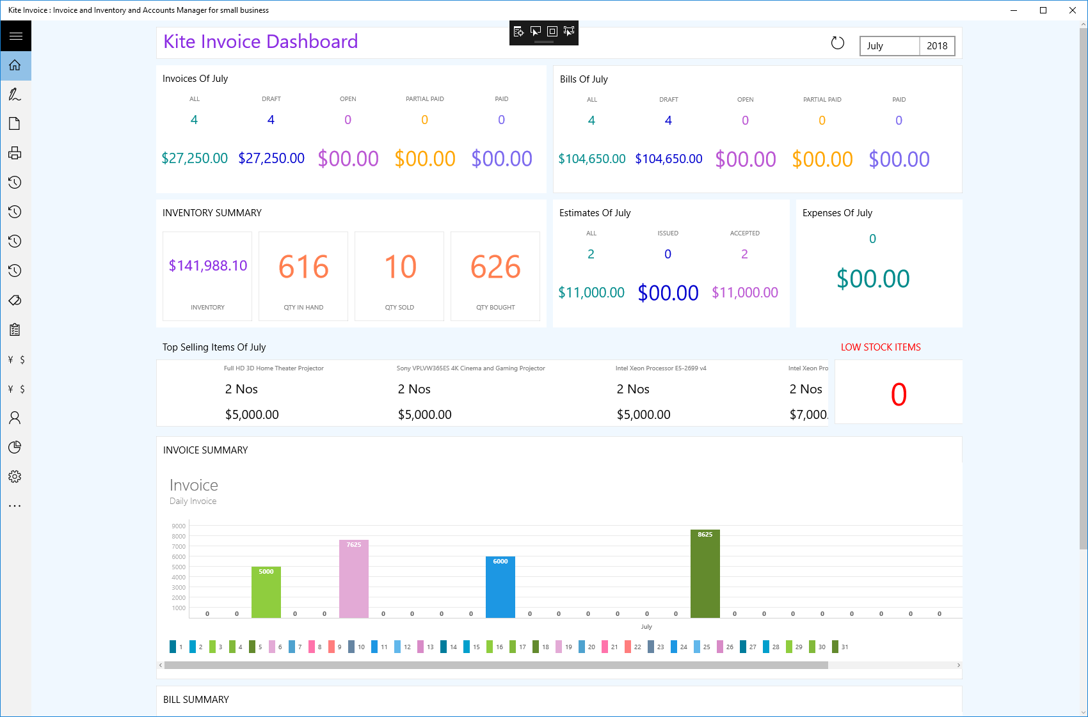
Task: Open the pie chart reports icon
Action: [15, 448]
